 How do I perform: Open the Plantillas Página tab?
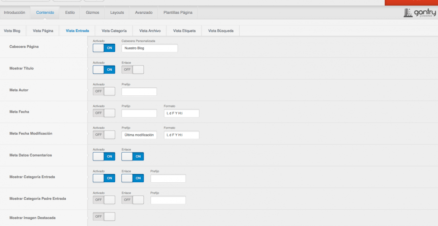[178, 13]
